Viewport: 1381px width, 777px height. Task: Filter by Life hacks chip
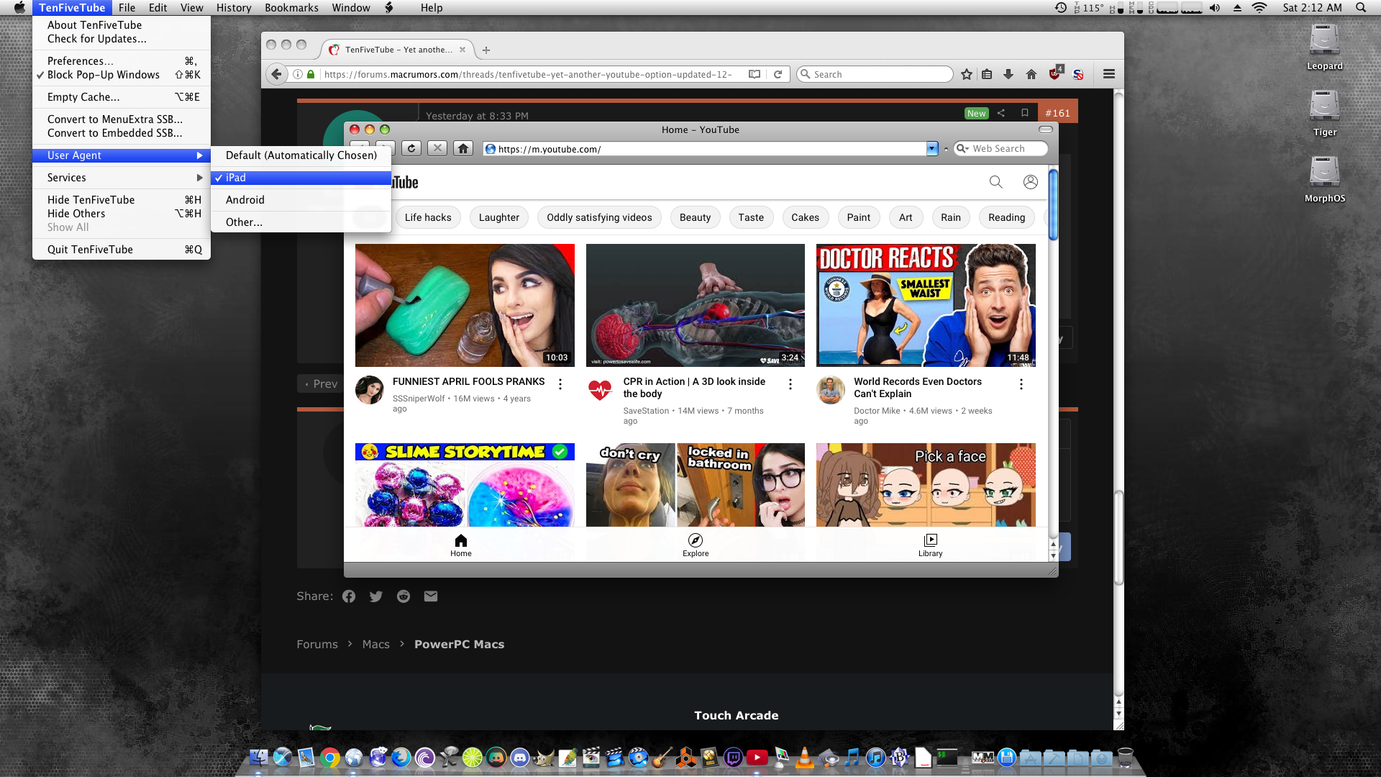pyautogui.click(x=428, y=217)
